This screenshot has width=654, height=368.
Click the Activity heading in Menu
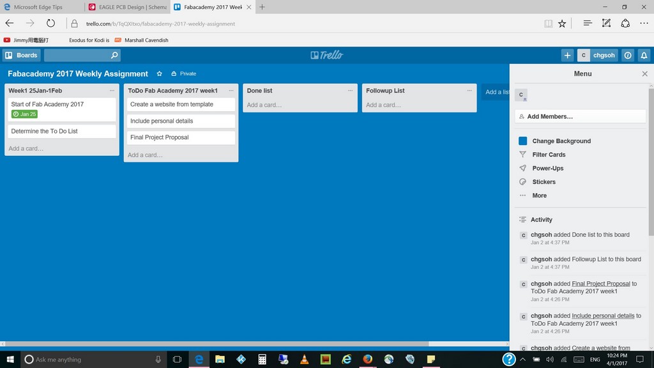[x=542, y=220]
